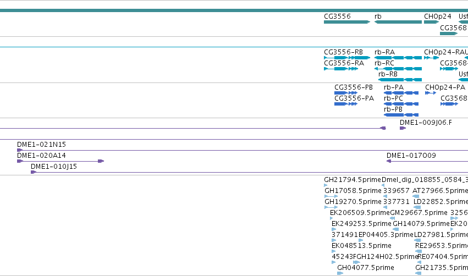This screenshot has height=276, width=468.
Task: Select the rb-RB transcript
Action: pyautogui.click(x=400, y=80)
